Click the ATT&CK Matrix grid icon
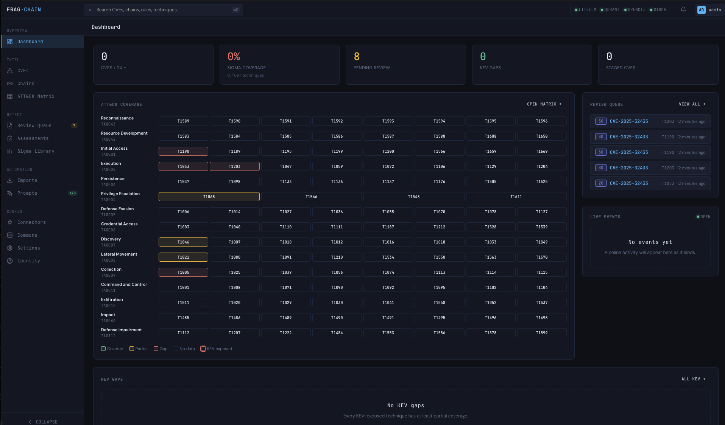Screen dimensions: 725x425 pos(10,96)
